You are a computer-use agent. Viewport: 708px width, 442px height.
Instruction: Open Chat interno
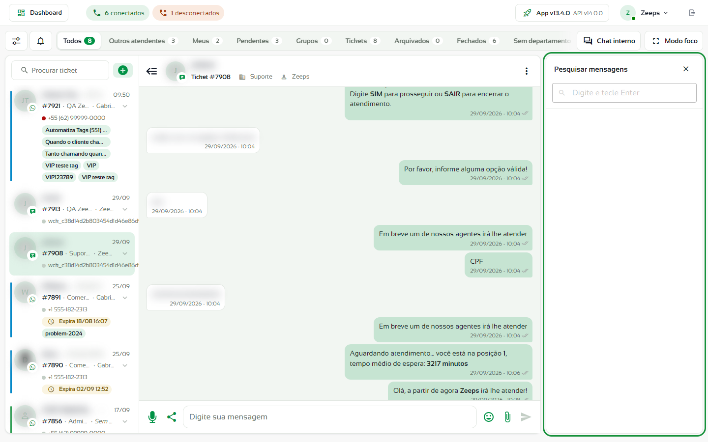tap(609, 41)
